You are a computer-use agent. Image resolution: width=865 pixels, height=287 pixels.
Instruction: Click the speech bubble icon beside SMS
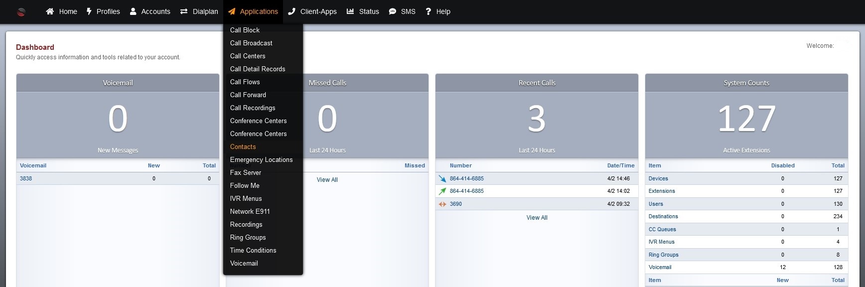(393, 11)
